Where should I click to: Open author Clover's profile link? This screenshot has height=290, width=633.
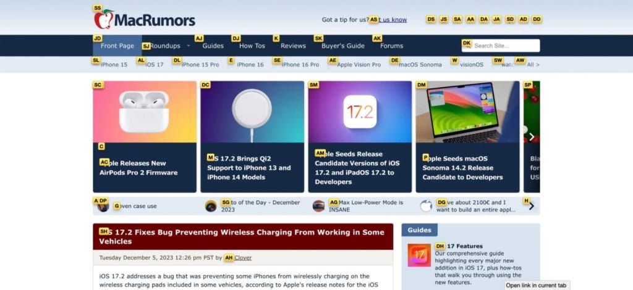pyautogui.click(x=242, y=258)
